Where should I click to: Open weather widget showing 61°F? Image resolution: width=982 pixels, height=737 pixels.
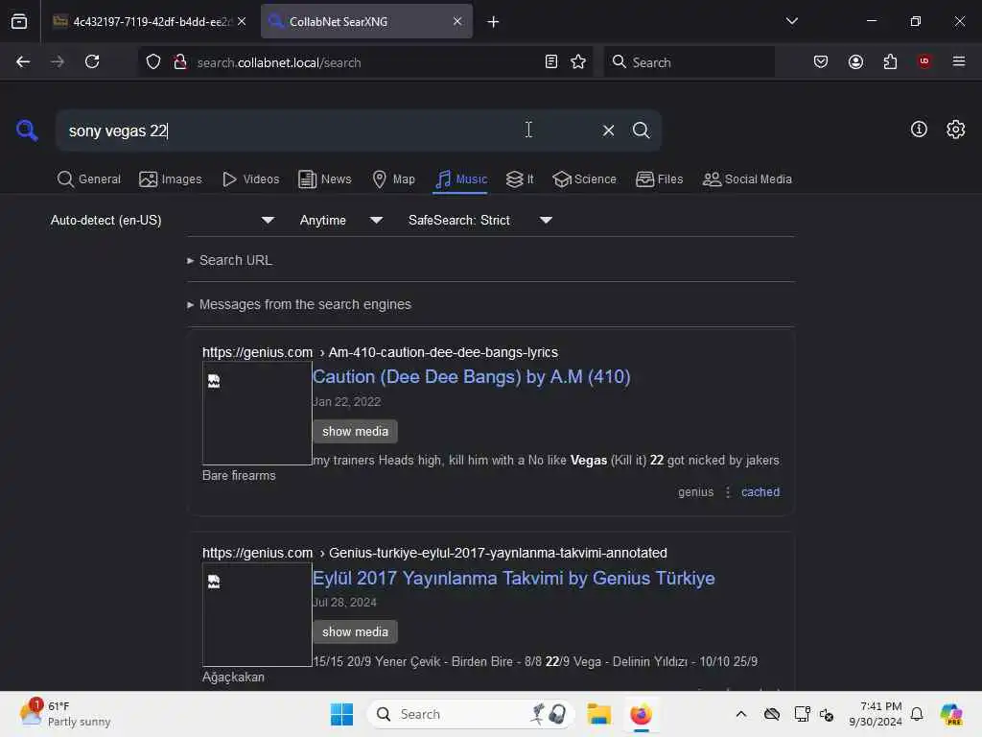66,714
